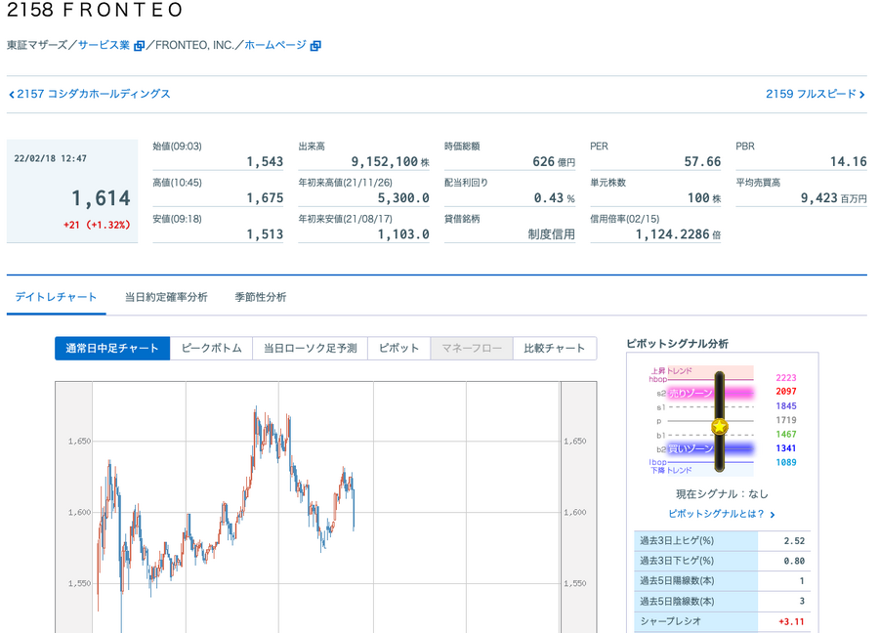Click volume value 9,152,100
The height and width of the screenshot is (633, 879).
[385, 162]
